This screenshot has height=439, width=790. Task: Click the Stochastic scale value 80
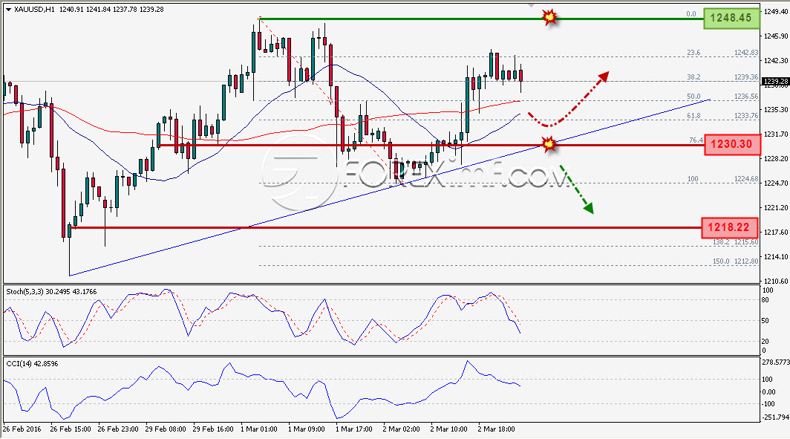pos(765,300)
